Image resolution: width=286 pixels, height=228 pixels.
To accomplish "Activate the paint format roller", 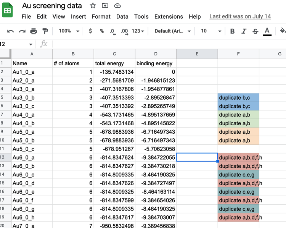I will tap(45, 31).
